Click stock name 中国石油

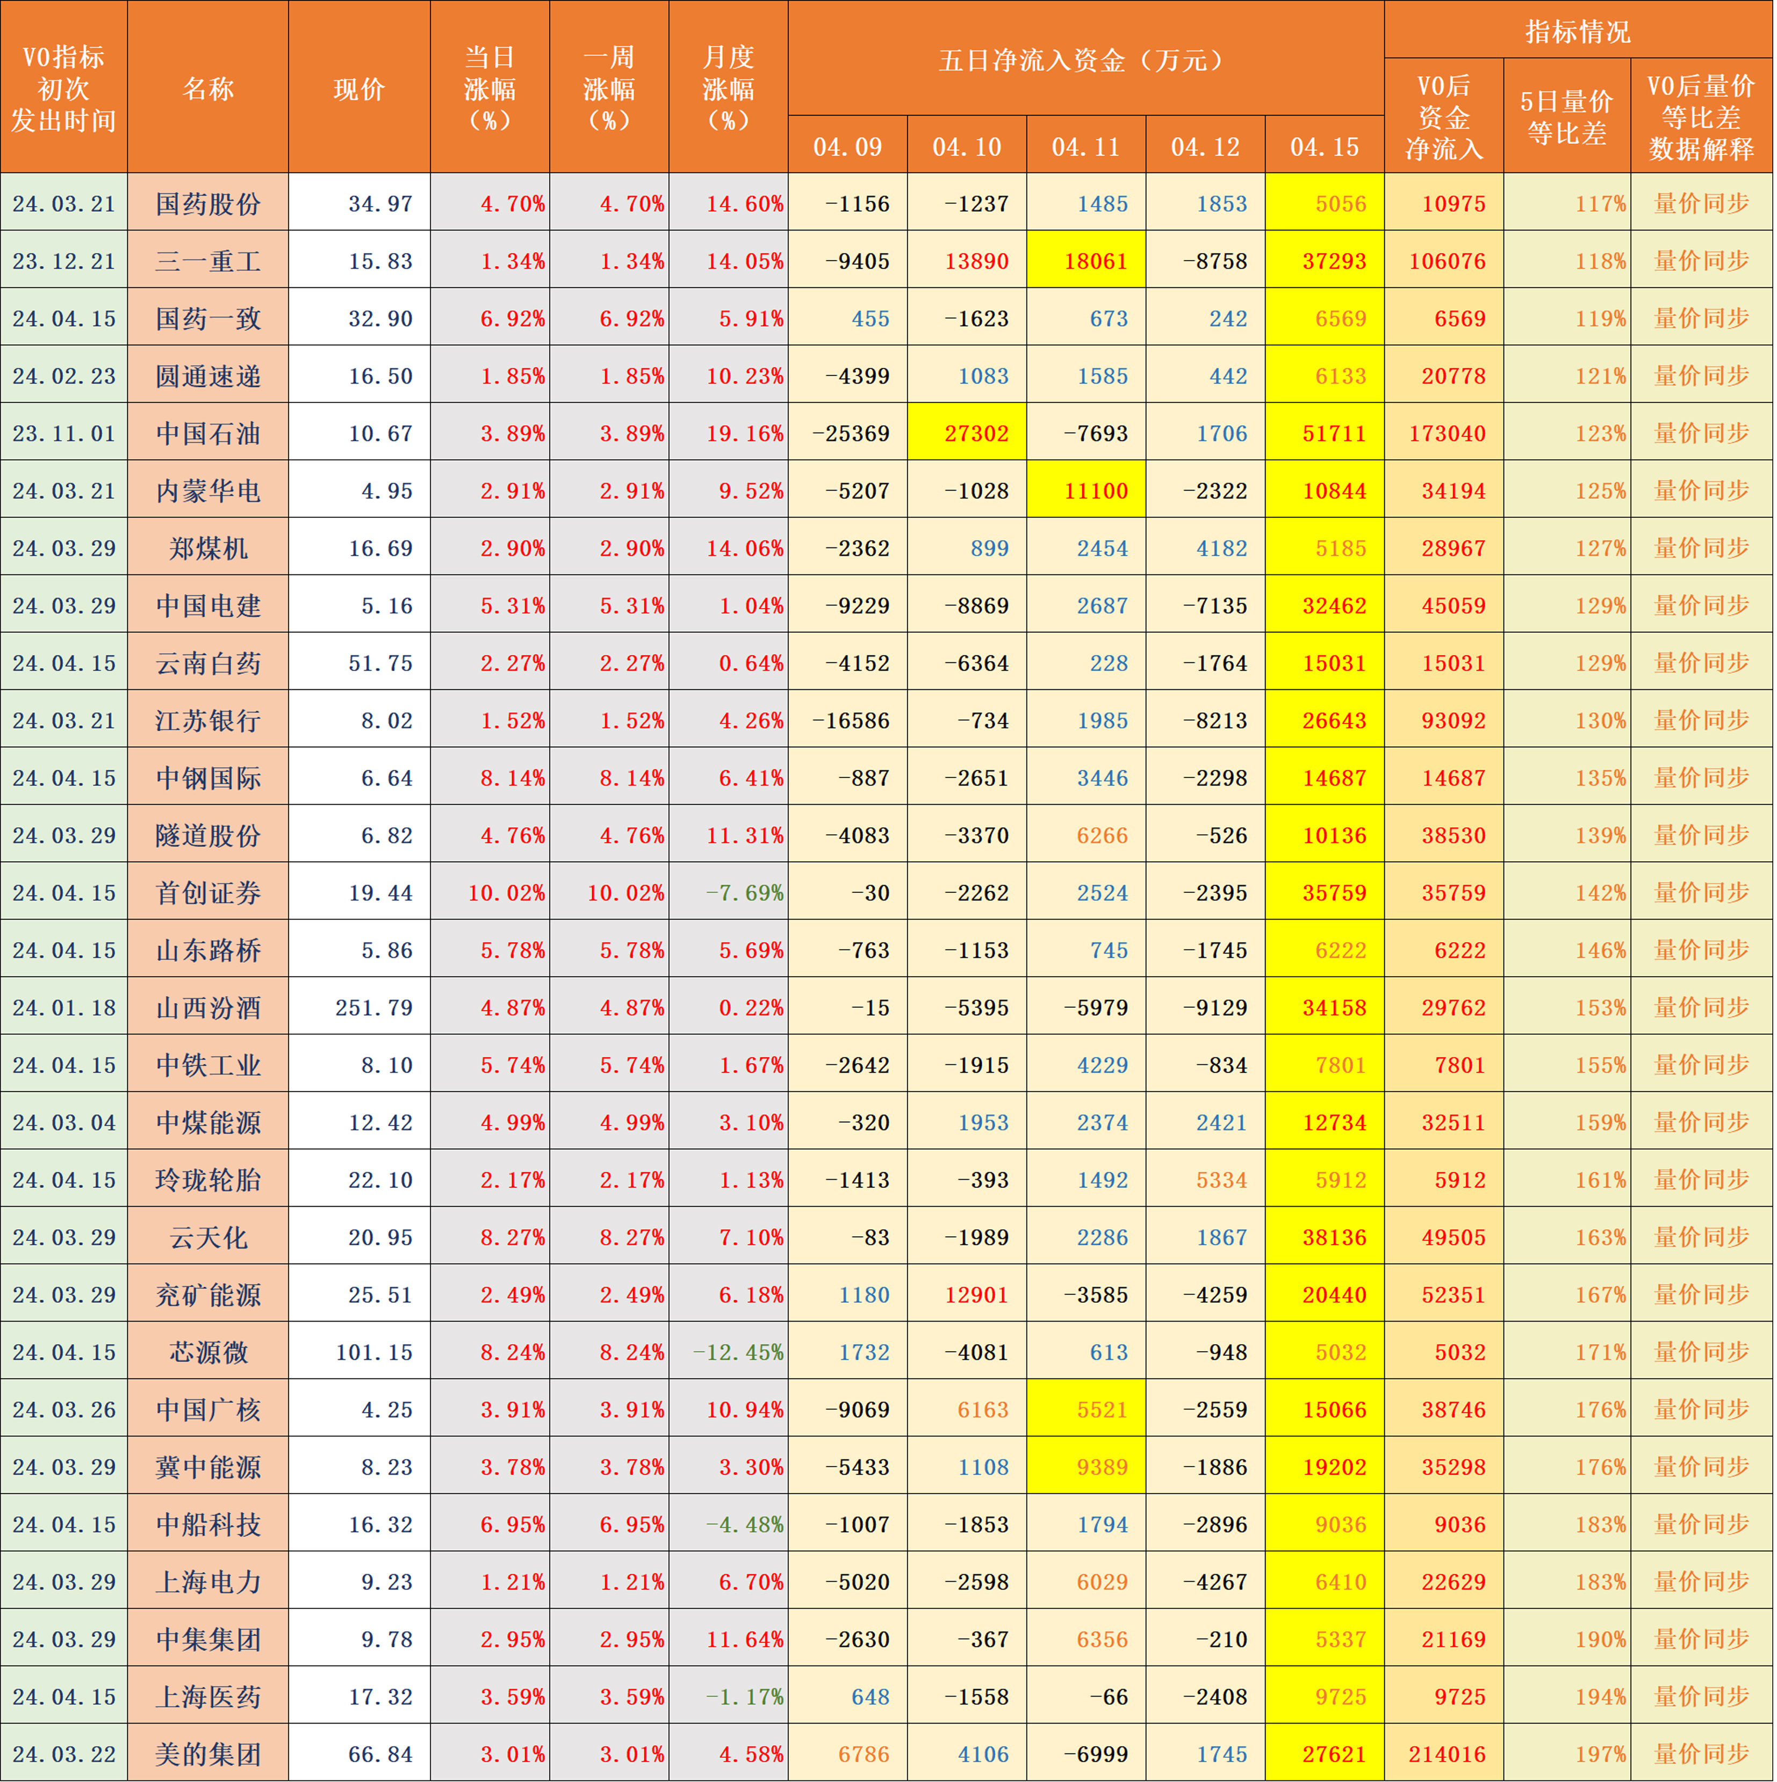coord(208,432)
